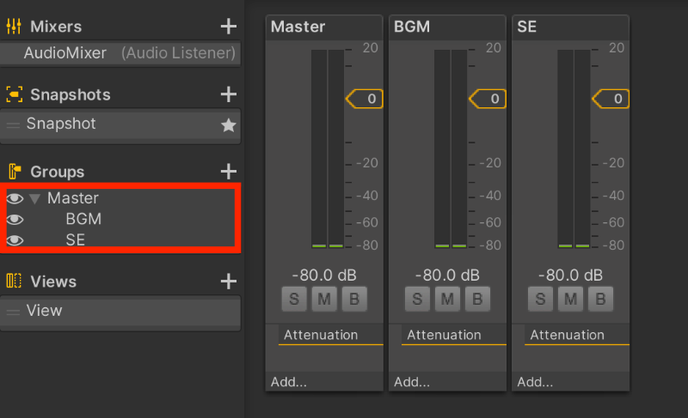Open Add effect dropdown on Master strip
The width and height of the screenshot is (688, 418).
[289, 382]
